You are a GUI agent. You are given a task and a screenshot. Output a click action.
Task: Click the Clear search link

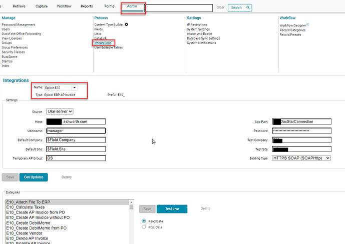[220, 7]
